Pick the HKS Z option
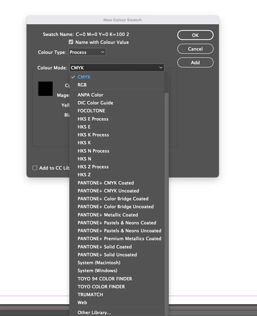The image size is (257, 316). click(117, 175)
